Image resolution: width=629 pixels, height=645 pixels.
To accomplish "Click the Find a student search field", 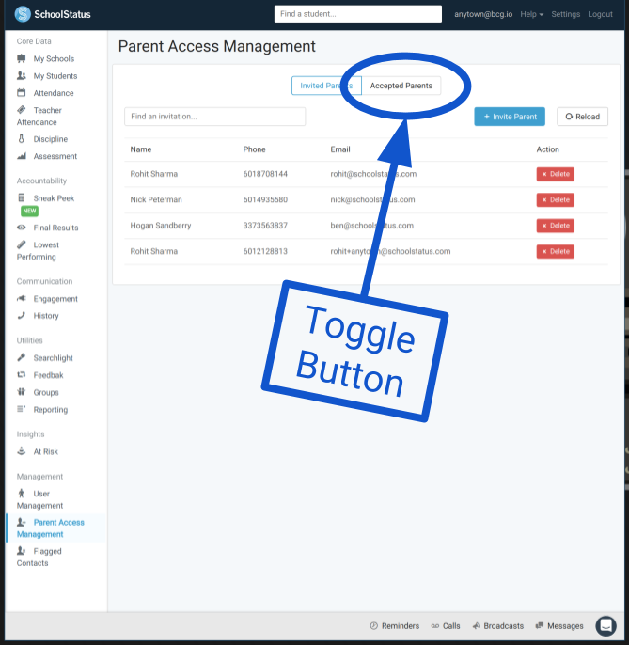I will point(357,14).
